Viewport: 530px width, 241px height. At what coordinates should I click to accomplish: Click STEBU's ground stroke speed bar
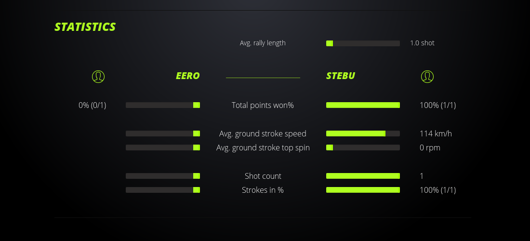(x=363, y=134)
